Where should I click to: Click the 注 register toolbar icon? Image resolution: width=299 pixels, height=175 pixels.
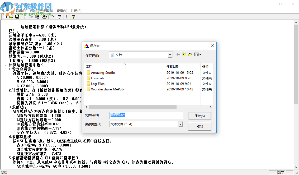point(68,17)
